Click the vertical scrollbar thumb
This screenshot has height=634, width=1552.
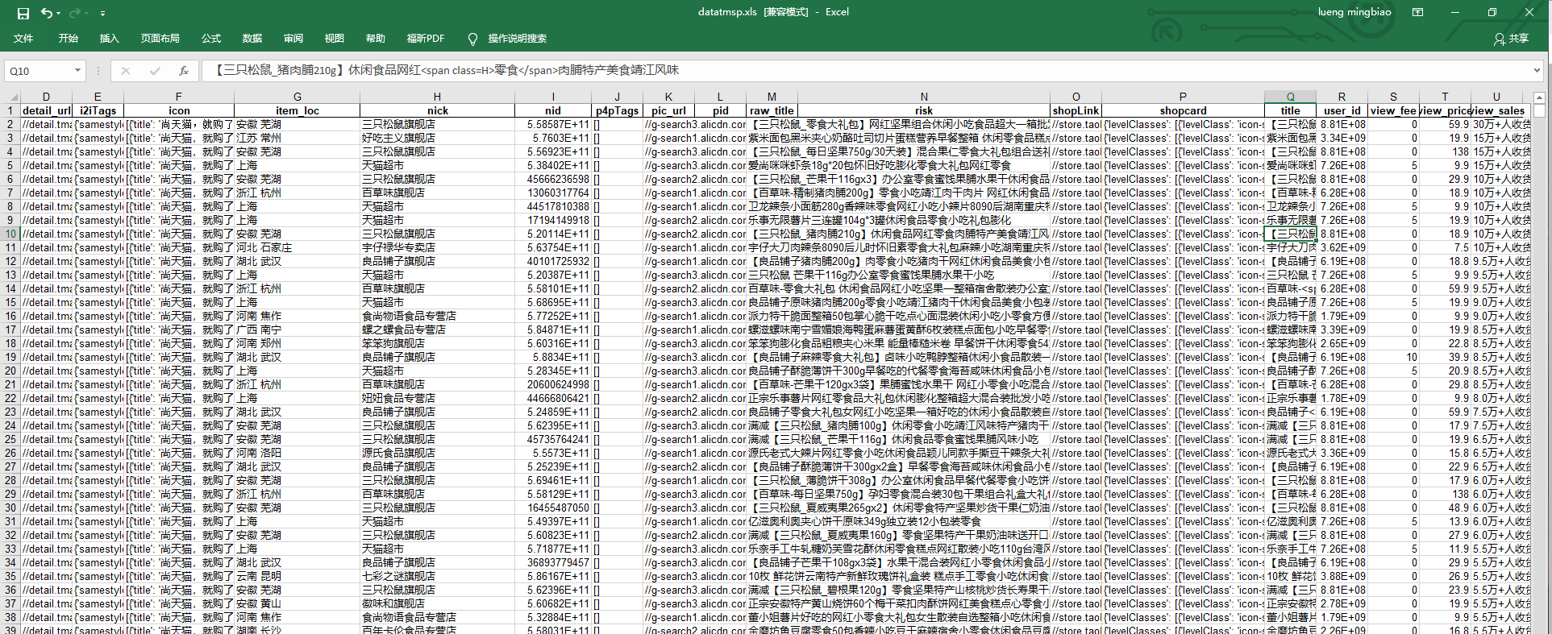pos(1540,111)
